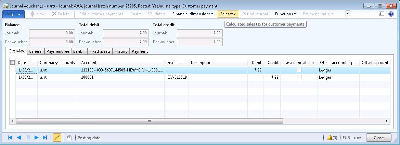Click the horizontal scrollbar thumb of grid
Image resolution: width=400 pixels, height=145 pixels.
pyautogui.click(x=150, y=121)
